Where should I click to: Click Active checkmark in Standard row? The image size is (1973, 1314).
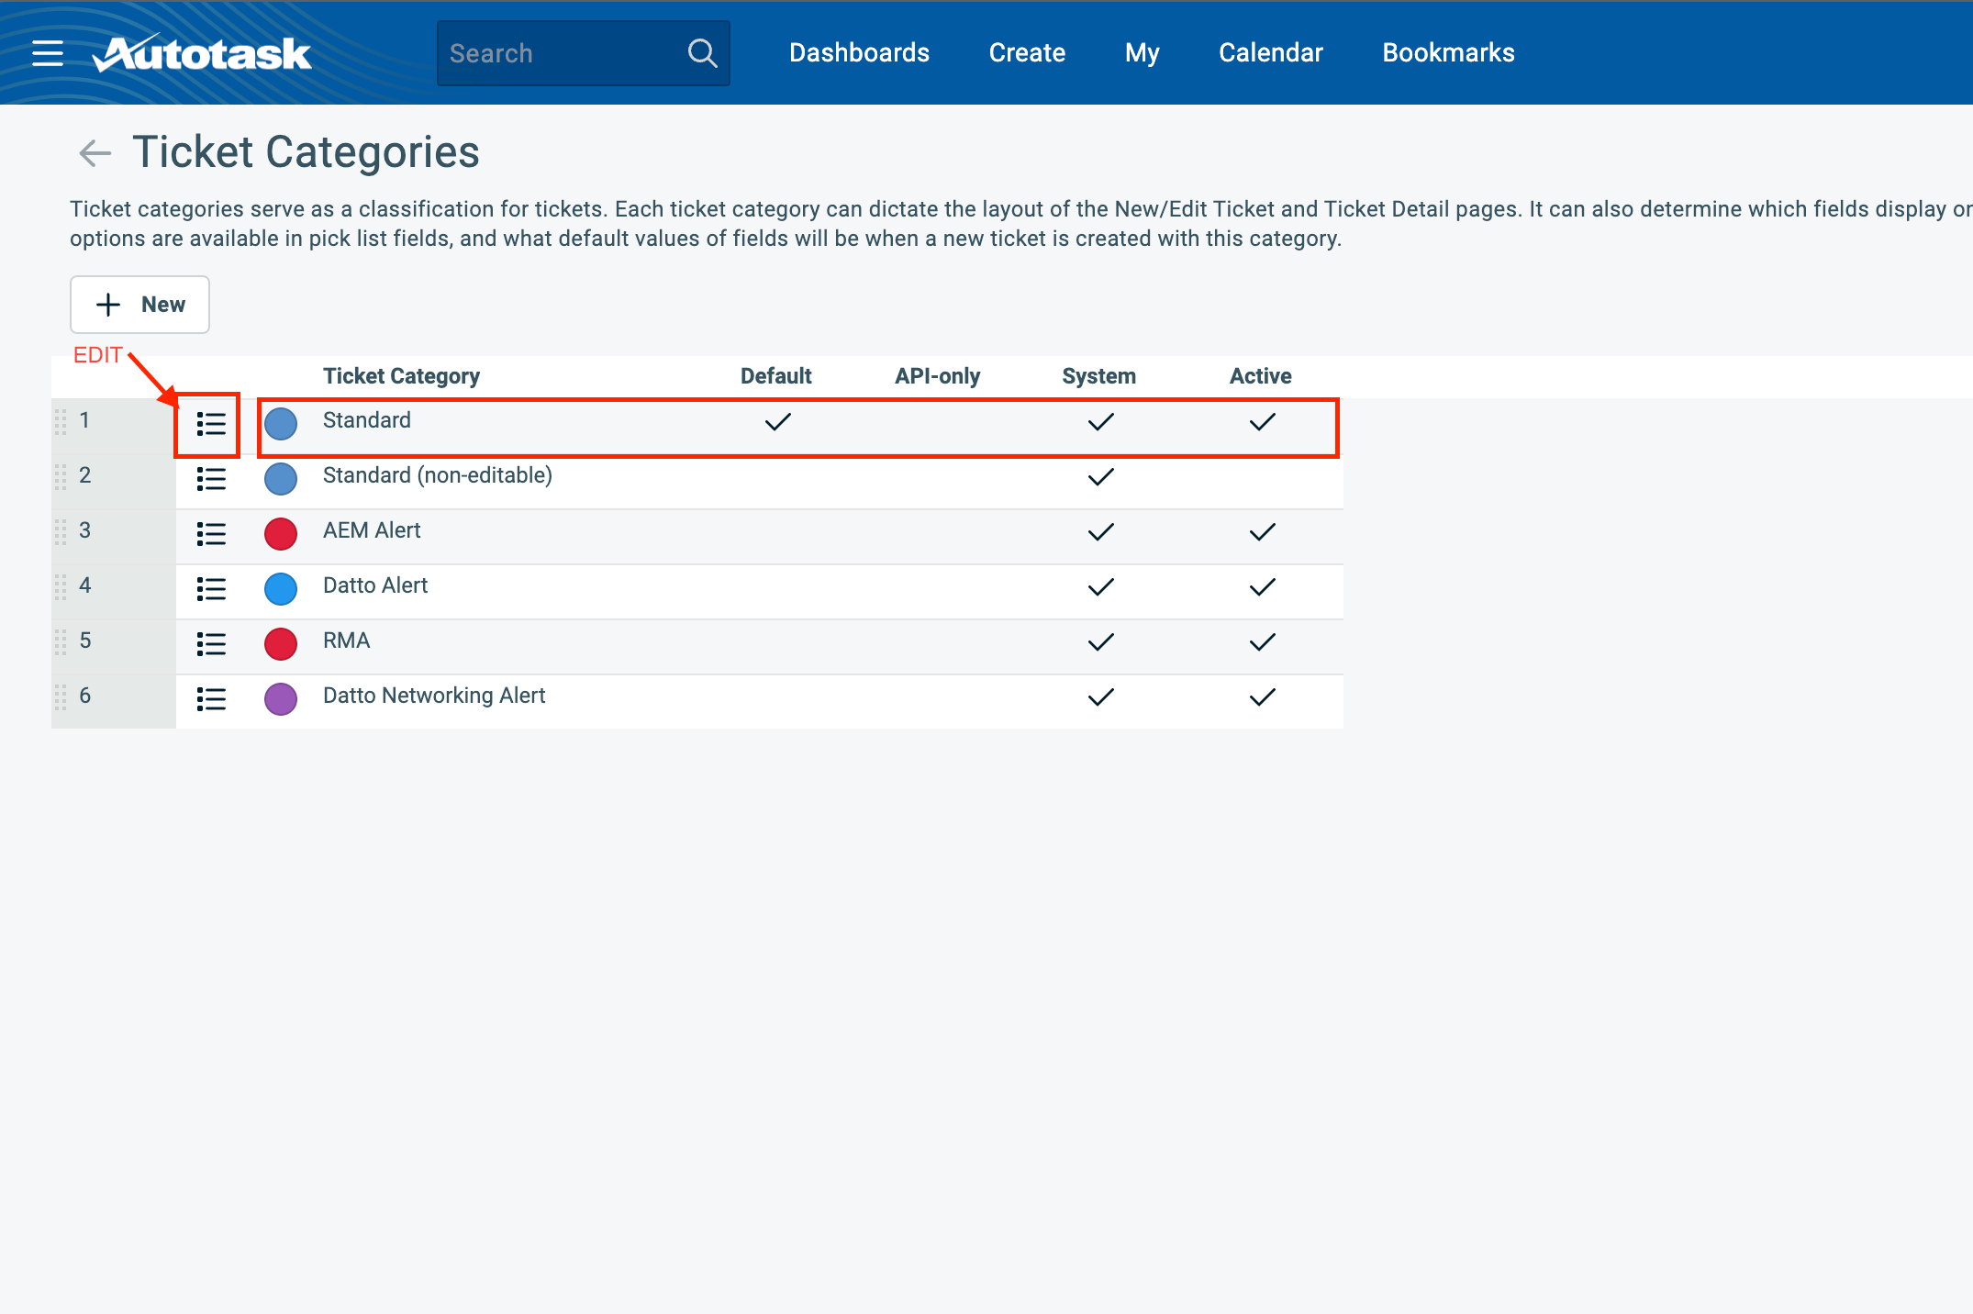tap(1263, 422)
